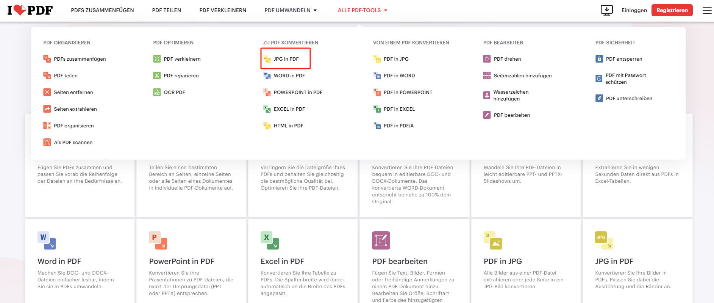Click the PDF unterschreiben signature icon

(x=599, y=98)
